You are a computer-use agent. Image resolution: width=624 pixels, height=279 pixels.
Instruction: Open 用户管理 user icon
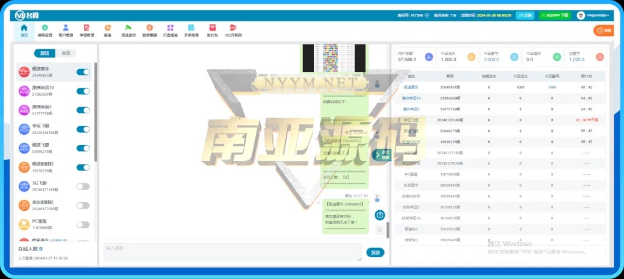(65, 30)
